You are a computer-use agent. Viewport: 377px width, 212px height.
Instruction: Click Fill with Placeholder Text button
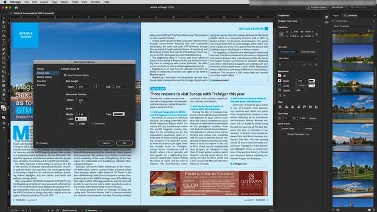[x=298, y=134]
